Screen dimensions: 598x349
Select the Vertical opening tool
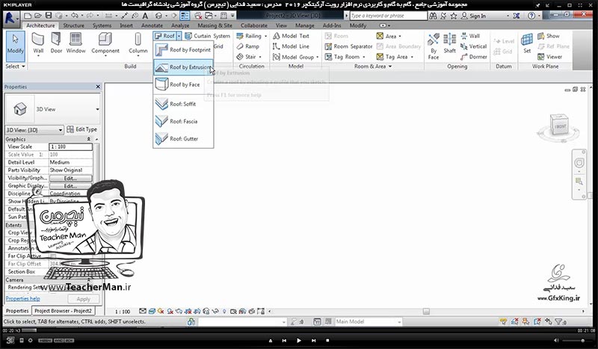pyautogui.click(x=473, y=46)
